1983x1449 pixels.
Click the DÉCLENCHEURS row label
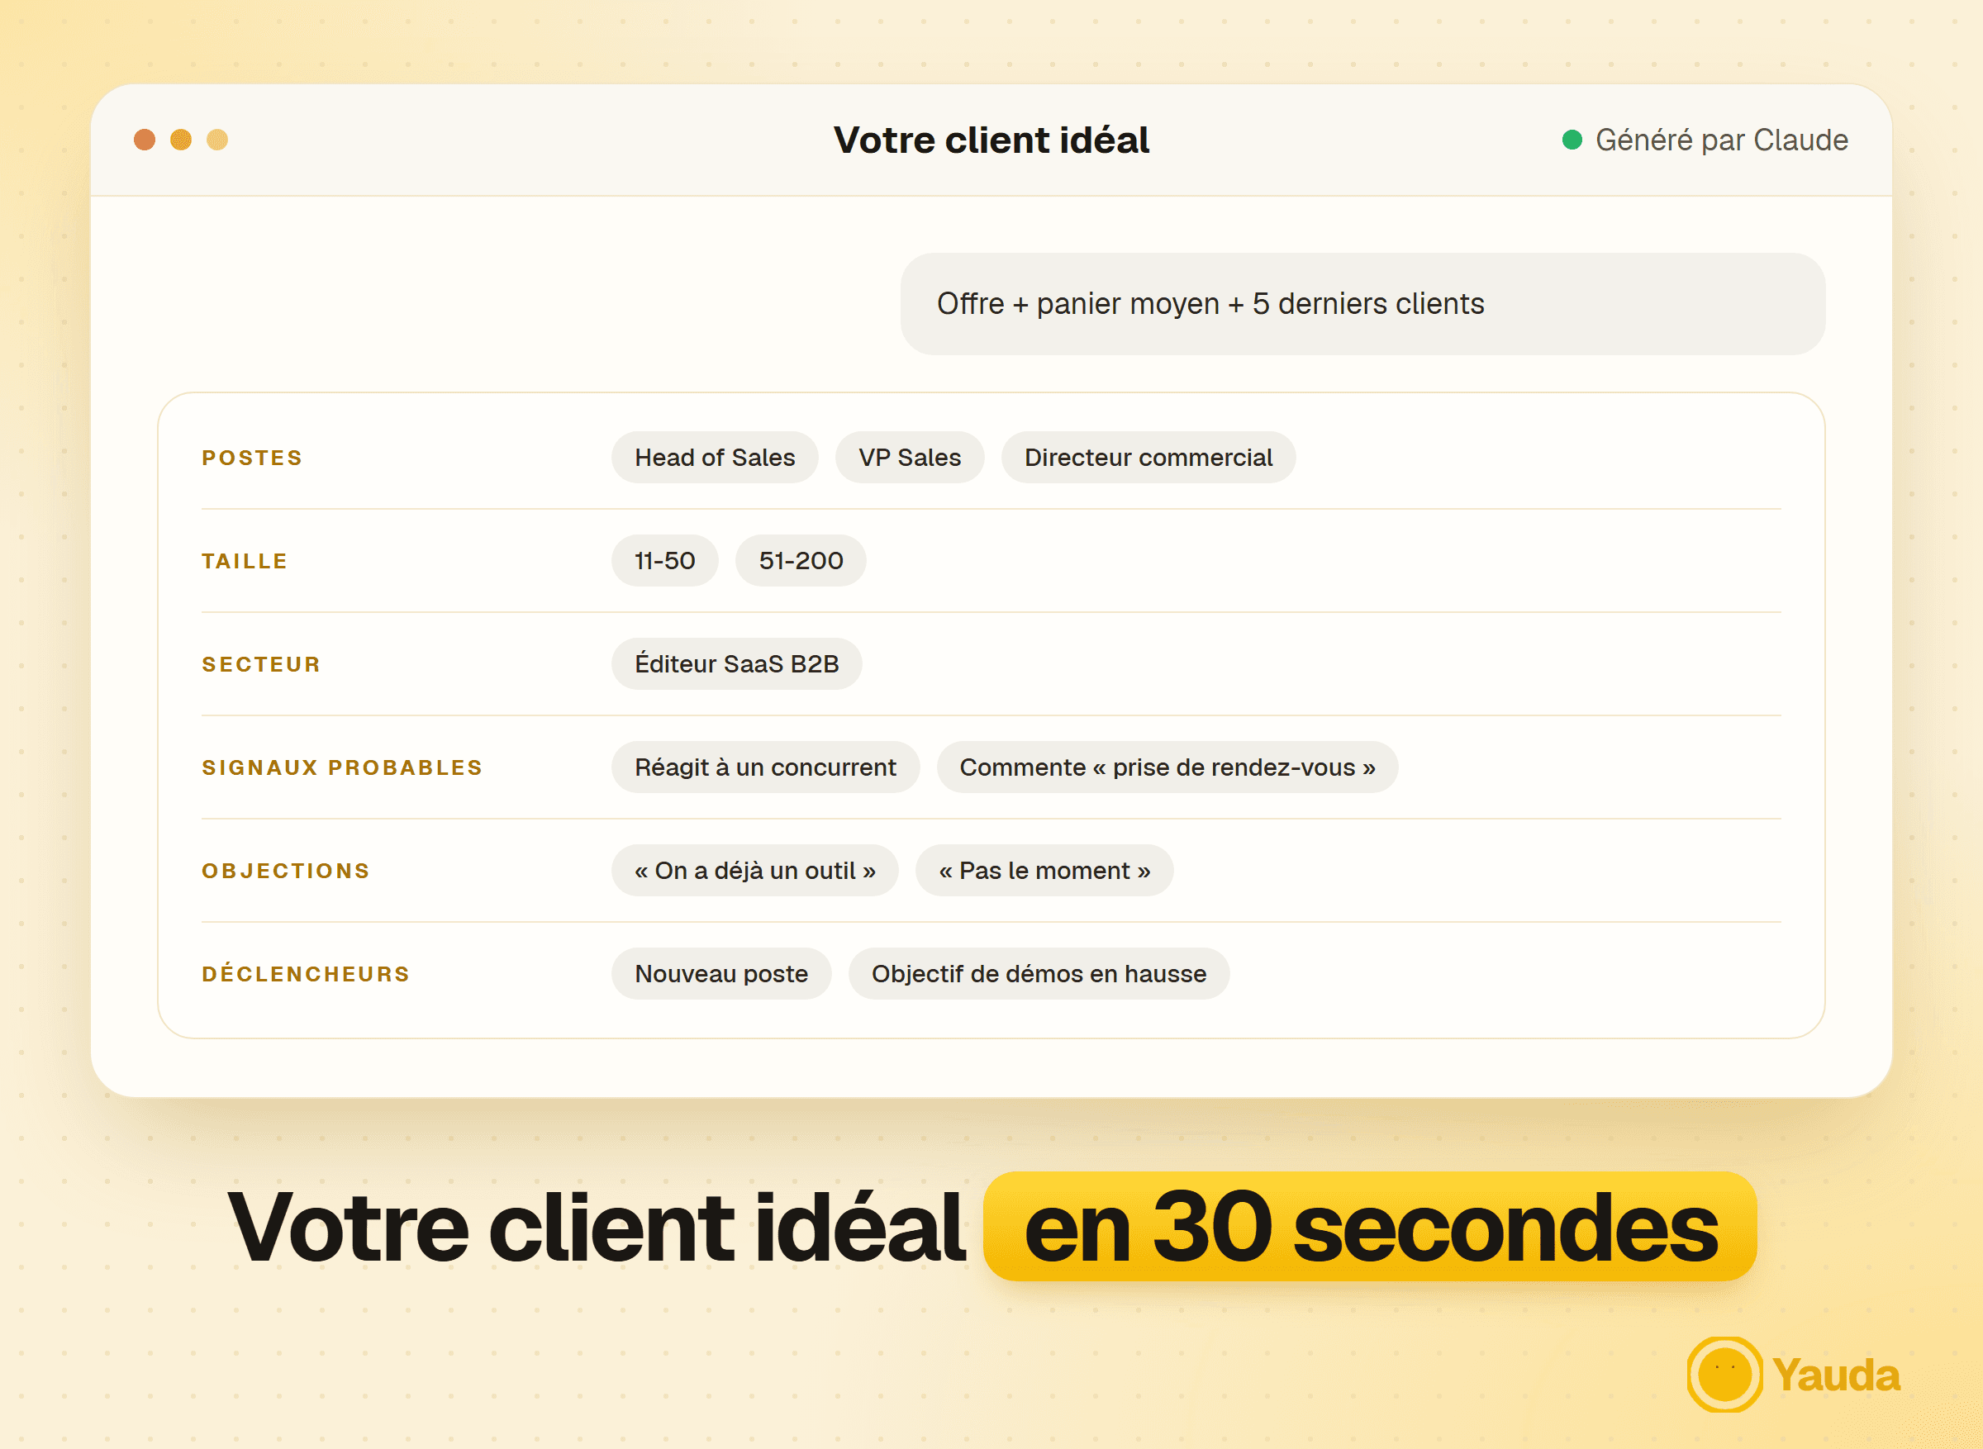tap(305, 974)
